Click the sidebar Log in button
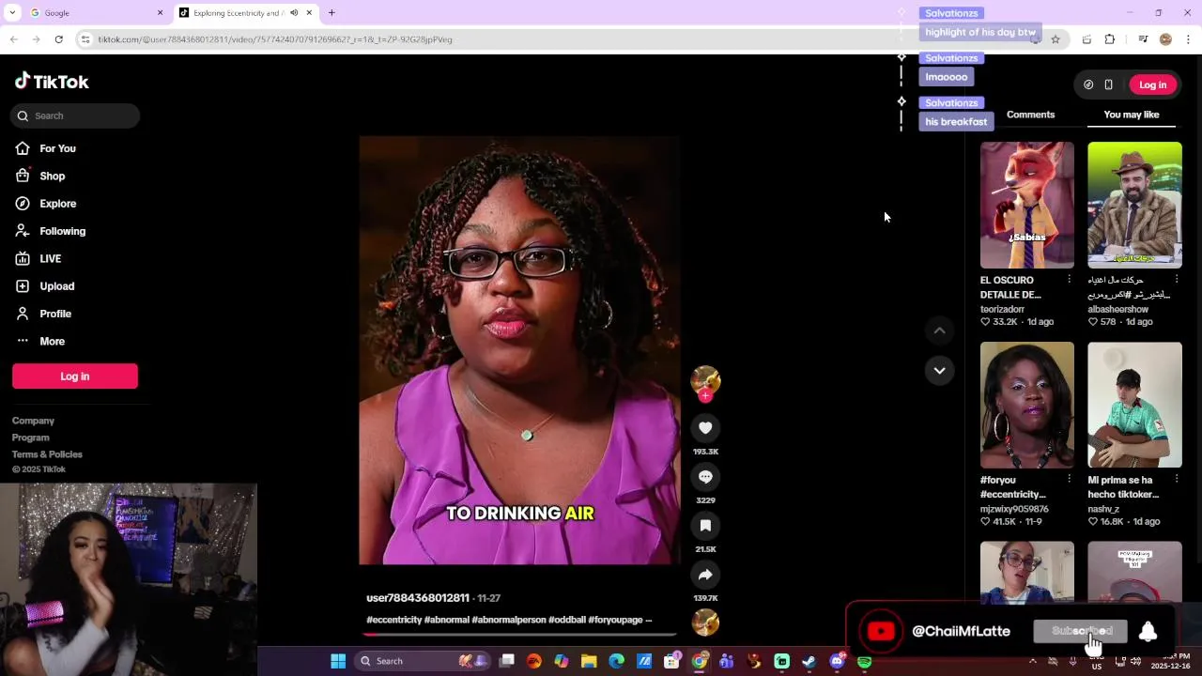1202x676 pixels. (x=75, y=376)
